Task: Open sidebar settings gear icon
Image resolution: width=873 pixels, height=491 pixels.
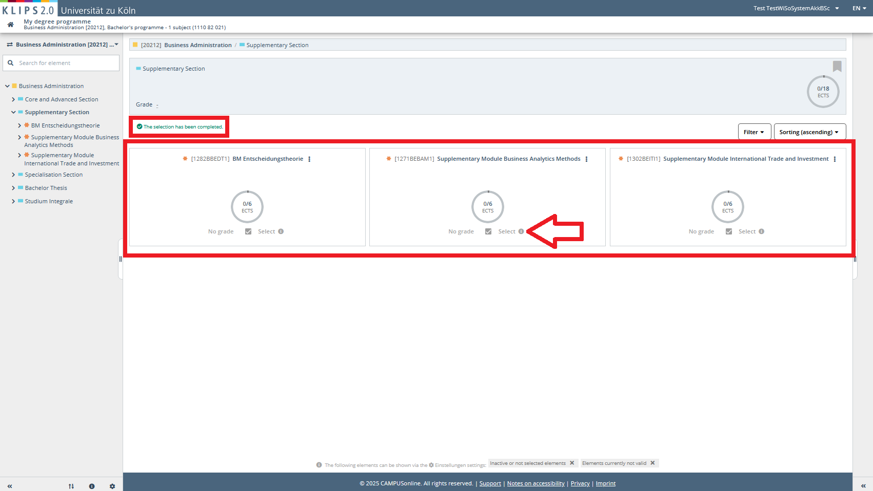Action: [x=112, y=486]
